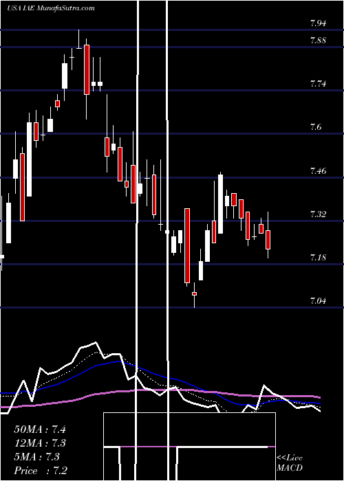Click the '50MA : 7.4' legend entry
The height and width of the screenshot is (481, 344).
[40, 429]
